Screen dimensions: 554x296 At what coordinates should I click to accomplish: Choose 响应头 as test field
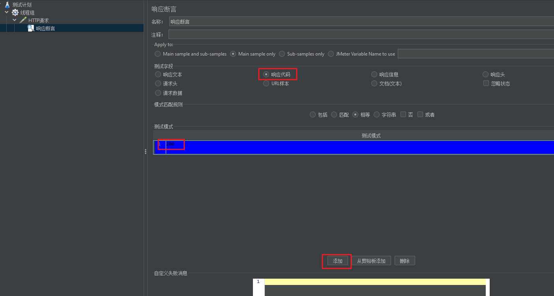point(494,74)
